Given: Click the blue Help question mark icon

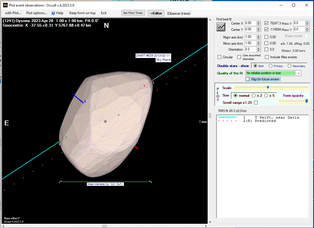Looking at the screenshot, I should [x=53, y=13].
